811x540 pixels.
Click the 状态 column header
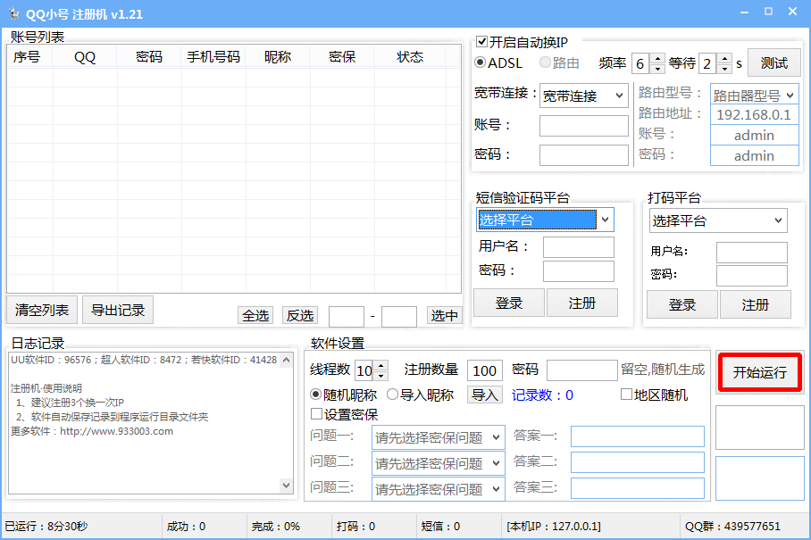click(x=410, y=56)
